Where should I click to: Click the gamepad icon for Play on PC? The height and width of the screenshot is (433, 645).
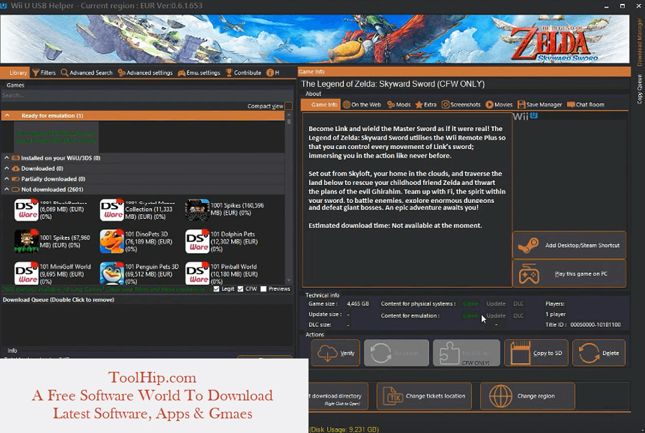(x=529, y=274)
